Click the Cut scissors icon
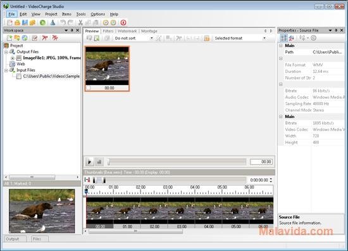 point(80,22)
